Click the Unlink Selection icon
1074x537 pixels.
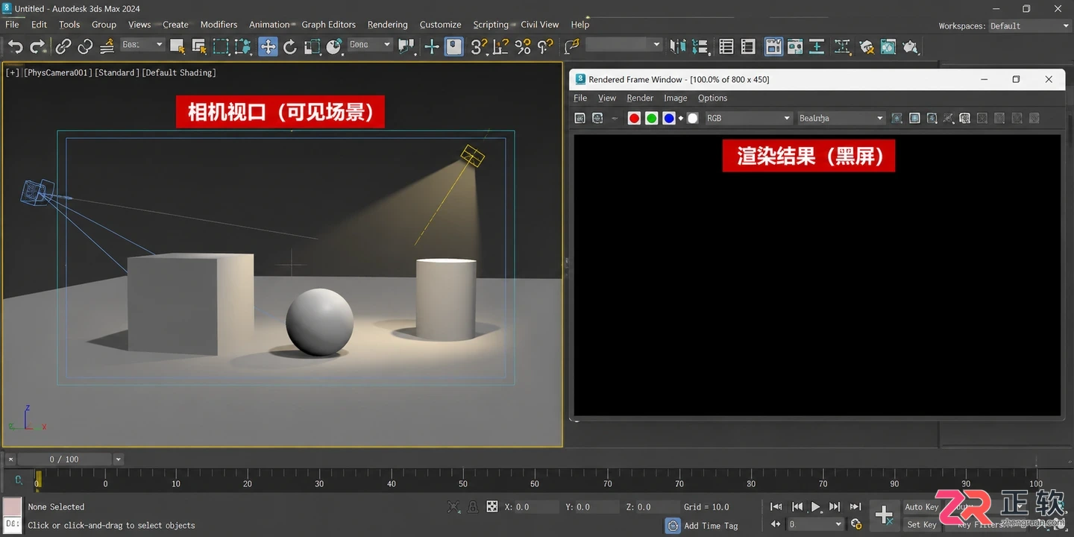85,46
